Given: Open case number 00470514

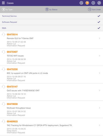Looking at the screenshot, I should tap(12, 35).
